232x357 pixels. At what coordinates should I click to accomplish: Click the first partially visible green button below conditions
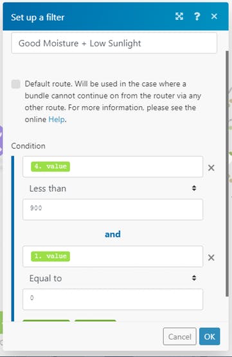[x=46, y=320]
